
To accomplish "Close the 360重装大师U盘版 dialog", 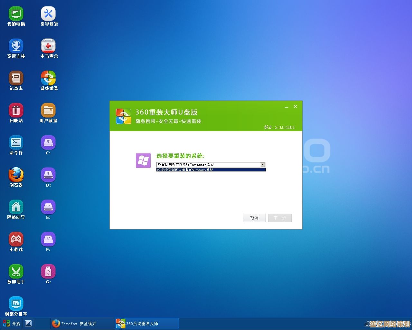I will point(295,107).
